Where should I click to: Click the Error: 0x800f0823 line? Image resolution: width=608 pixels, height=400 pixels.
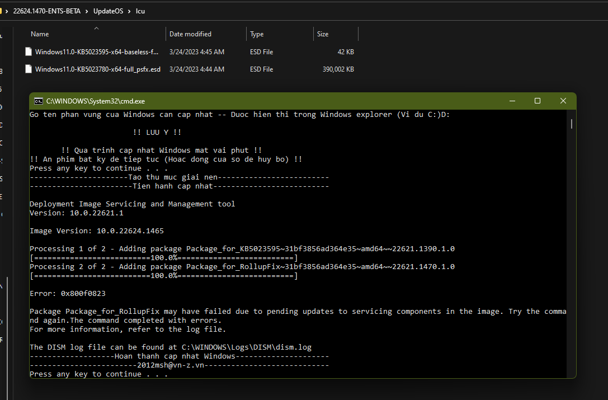click(x=68, y=294)
